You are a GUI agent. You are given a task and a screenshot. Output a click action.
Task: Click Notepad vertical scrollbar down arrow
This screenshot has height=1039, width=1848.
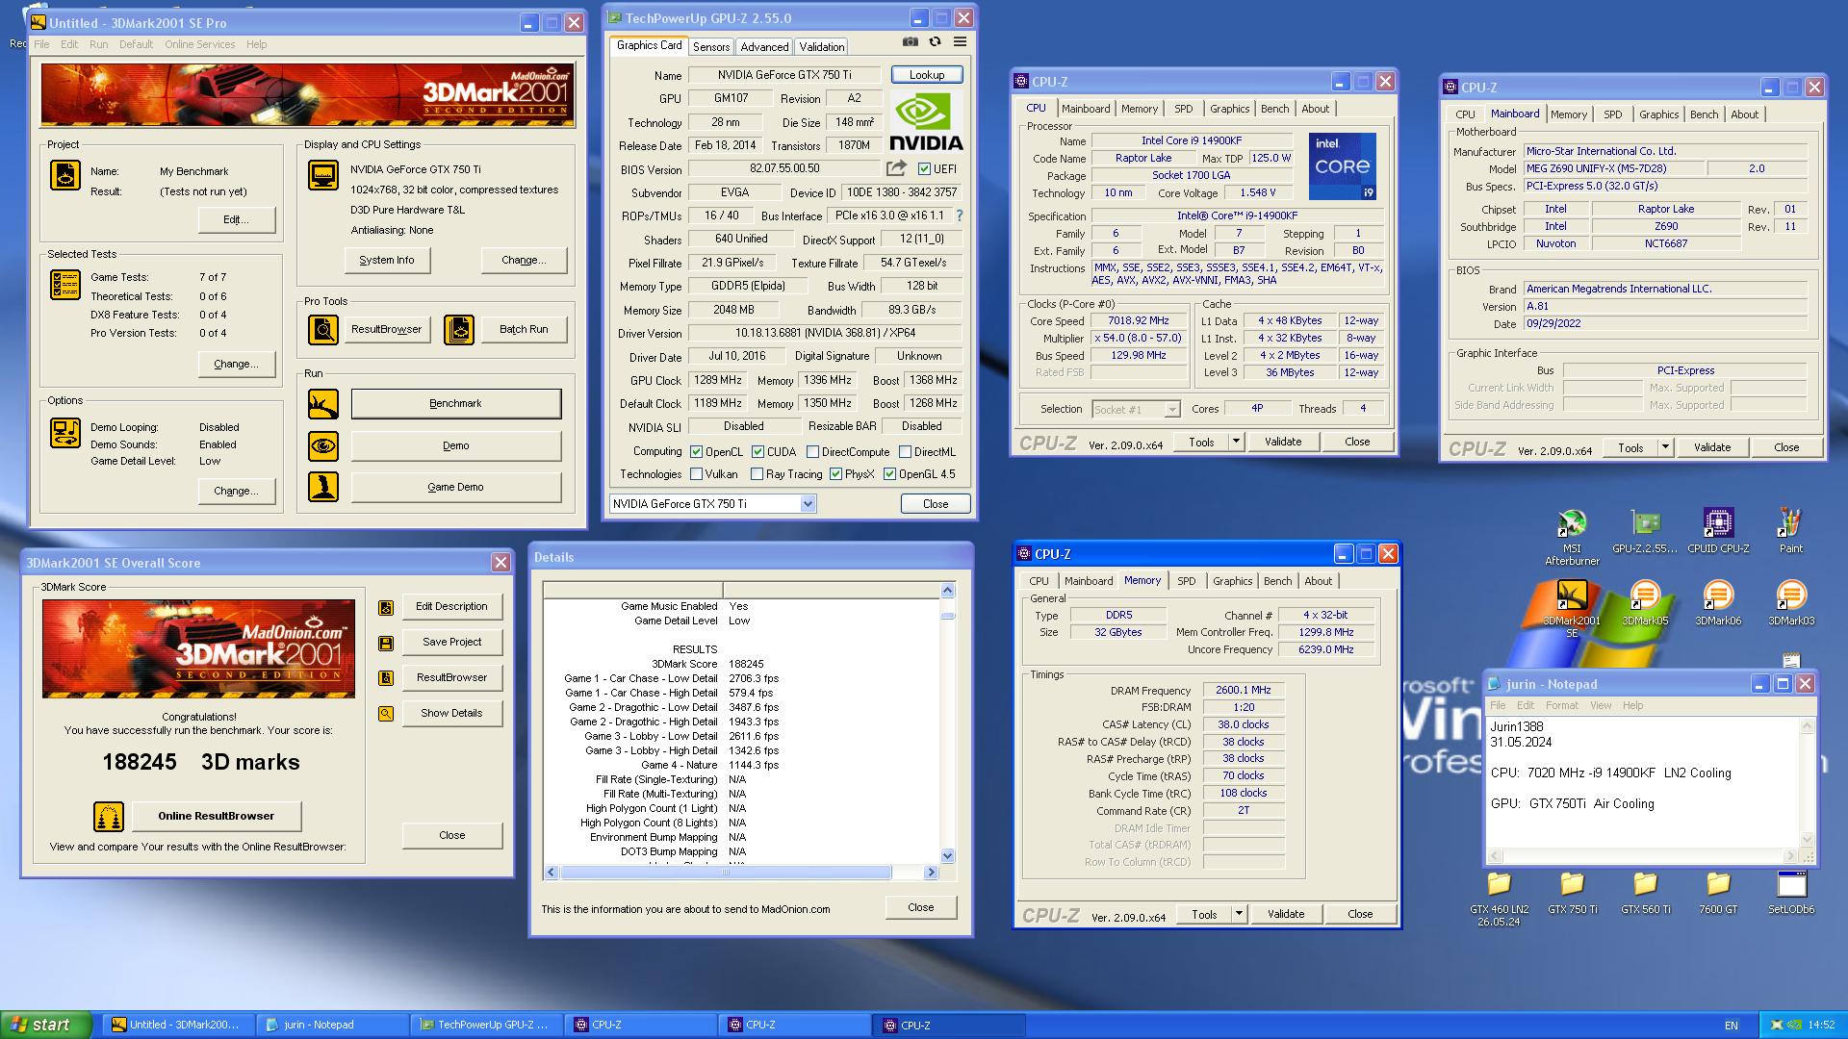click(x=1807, y=839)
